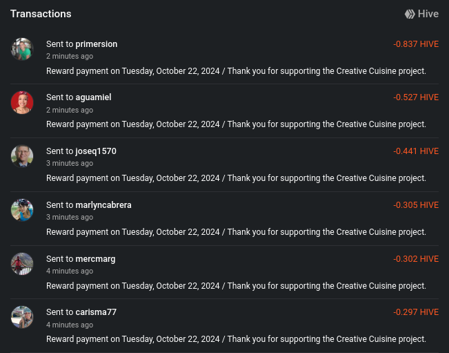
Task: Click the Hive label at top right
Action: (428, 14)
